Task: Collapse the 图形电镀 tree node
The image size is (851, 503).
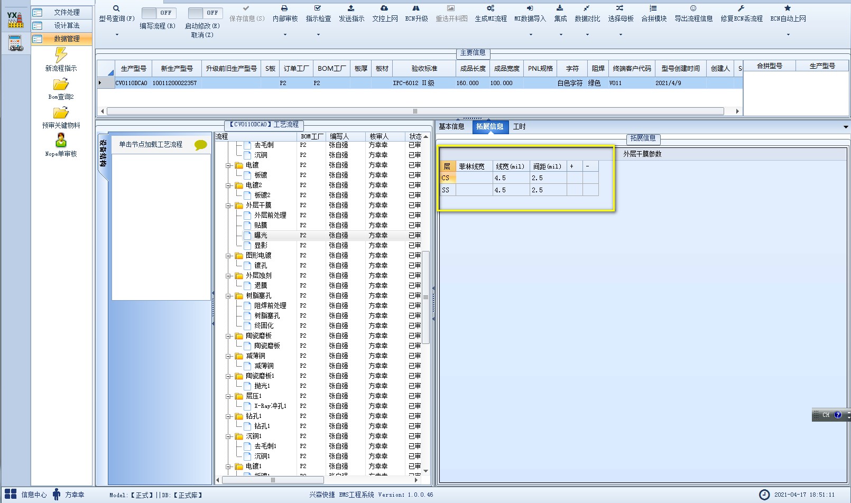Action: click(229, 256)
